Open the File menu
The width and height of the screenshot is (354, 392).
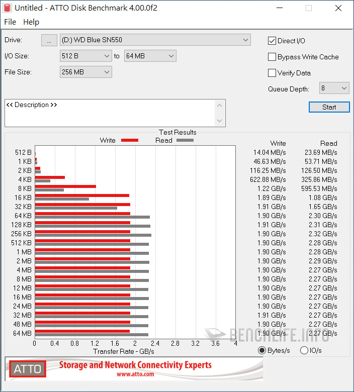click(x=10, y=22)
